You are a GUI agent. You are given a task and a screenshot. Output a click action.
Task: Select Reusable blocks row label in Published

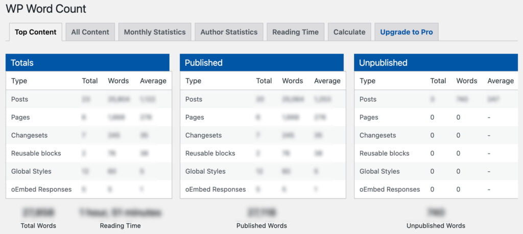tap(210, 153)
